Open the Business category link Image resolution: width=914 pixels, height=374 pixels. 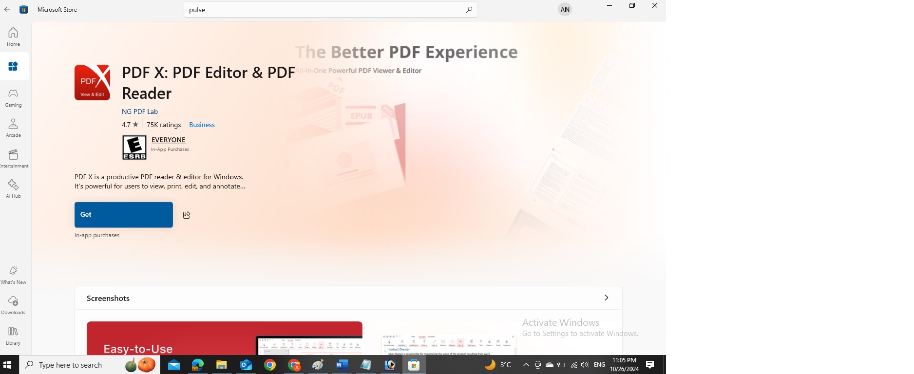click(202, 125)
